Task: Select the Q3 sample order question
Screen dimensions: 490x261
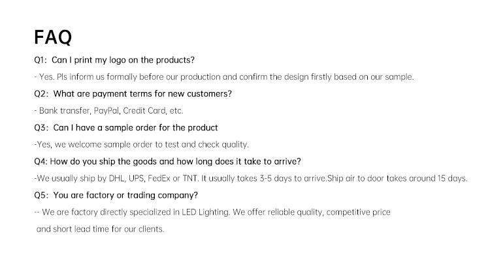Action: click(126, 127)
